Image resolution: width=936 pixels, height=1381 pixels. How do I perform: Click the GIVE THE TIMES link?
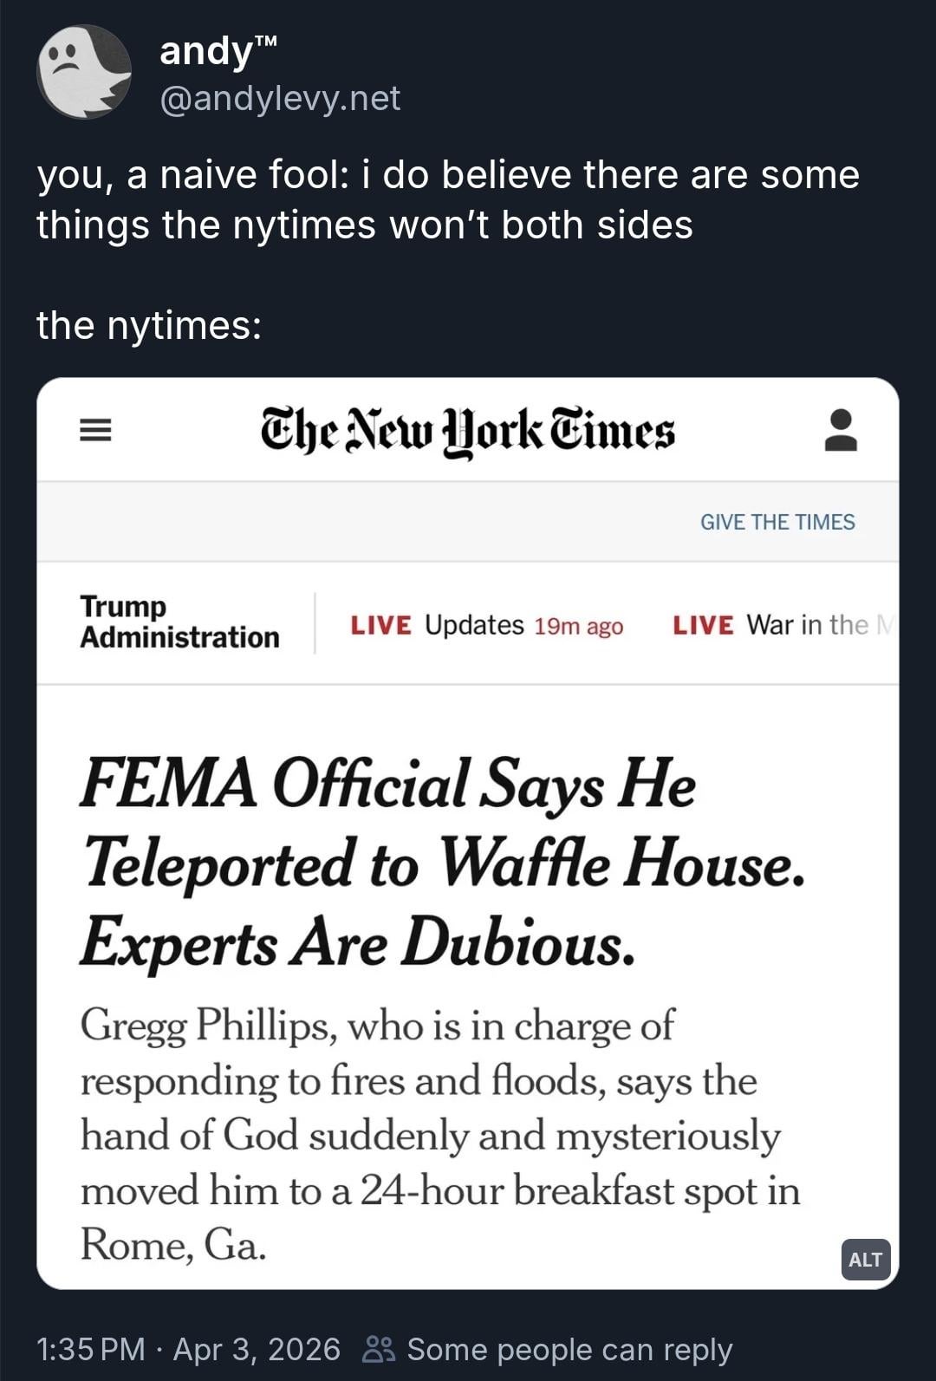tap(777, 522)
